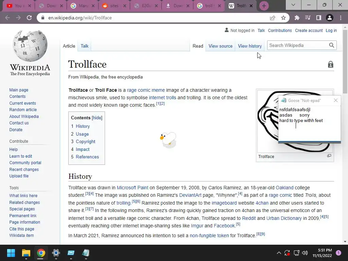The width and height of the screenshot is (348, 261).
Task: Open the Extensions puzzle icon
Action: click(297, 18)
